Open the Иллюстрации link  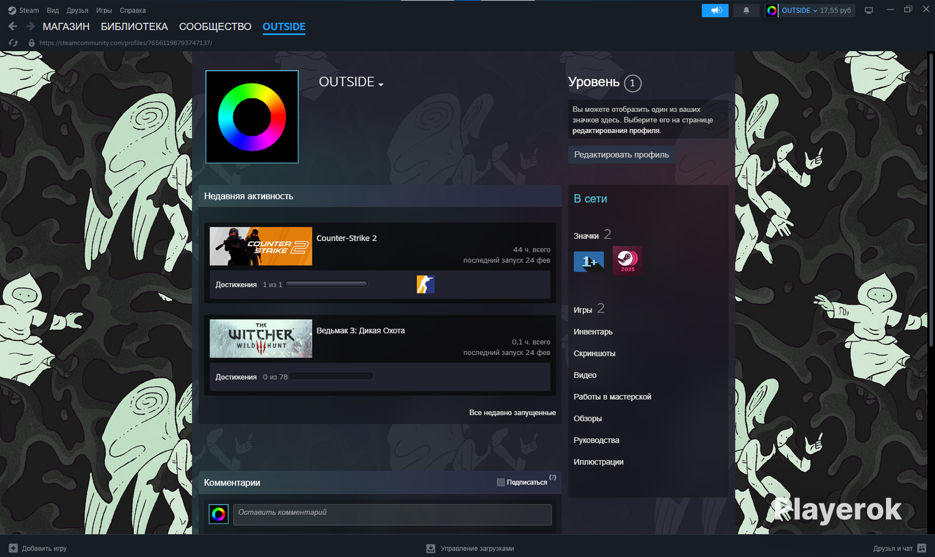[x=598, y=462]
